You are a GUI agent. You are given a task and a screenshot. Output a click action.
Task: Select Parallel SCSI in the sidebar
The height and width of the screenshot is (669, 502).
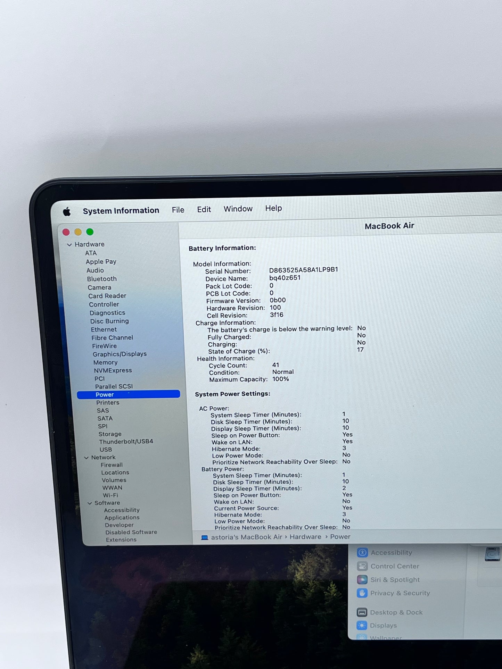pyautogui.click(x=114, y=386)
